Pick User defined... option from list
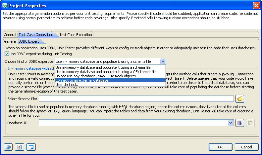Image resolution: width=262 pixels, height=155 pixels. point(110,85)
